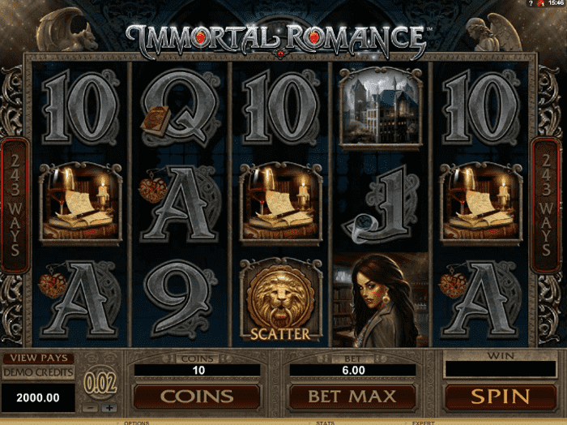Select the Bet Max button
The image size is (567, 425).
(x=352, y=397)
